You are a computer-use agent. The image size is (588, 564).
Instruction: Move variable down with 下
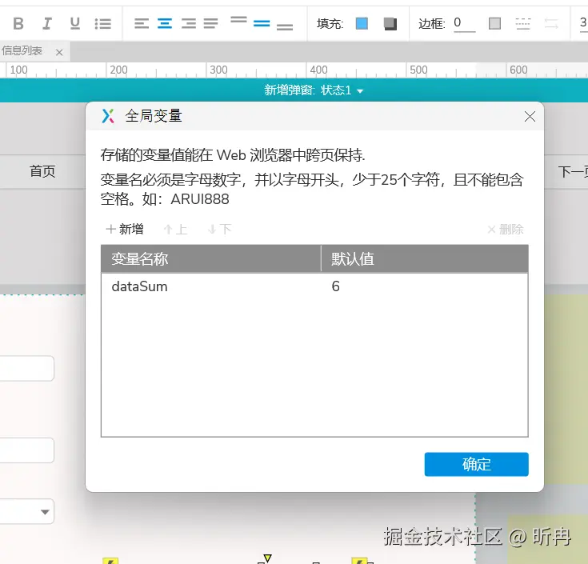click(220, 229)
